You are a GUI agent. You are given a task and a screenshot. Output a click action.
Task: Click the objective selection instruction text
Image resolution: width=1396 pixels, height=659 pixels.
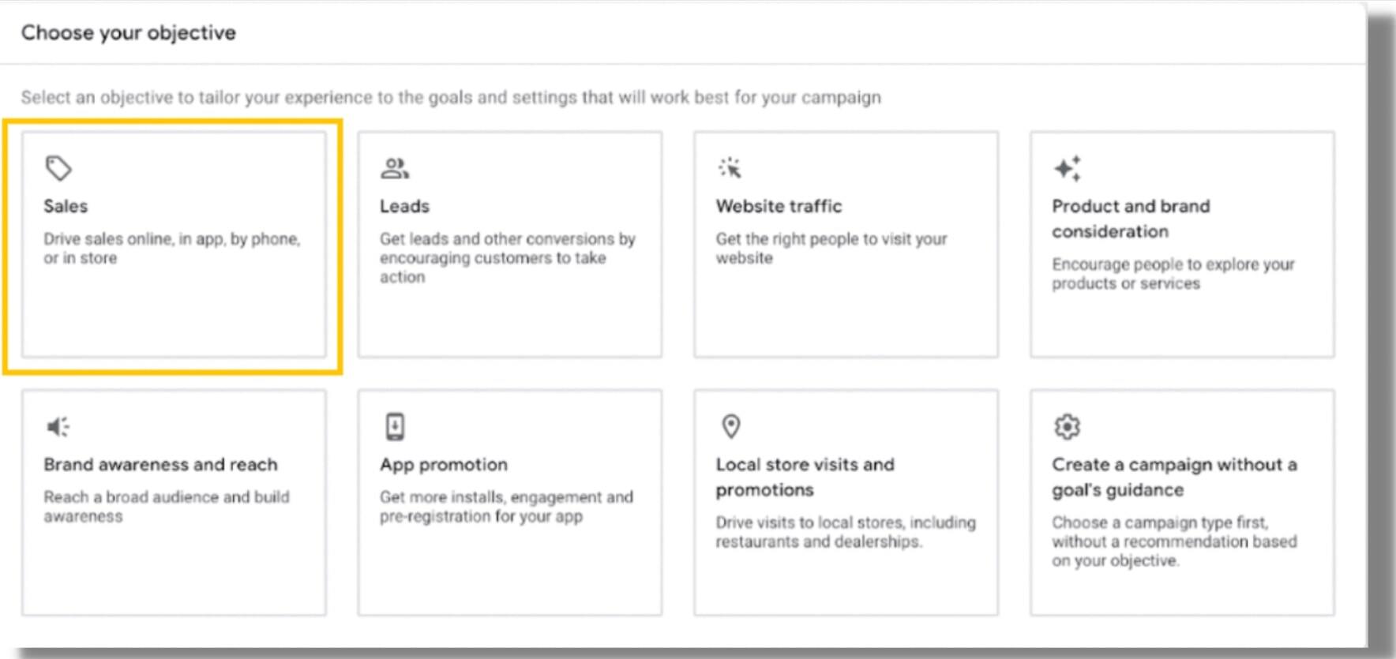point(452,99)
